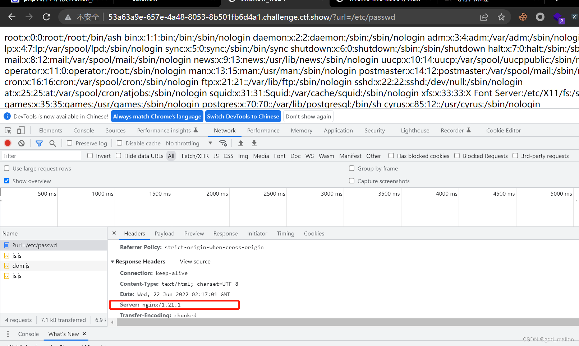Viewport: 579px width, 346px height.
Task: Activate the inspect element picker
Action: pos(8,130)
